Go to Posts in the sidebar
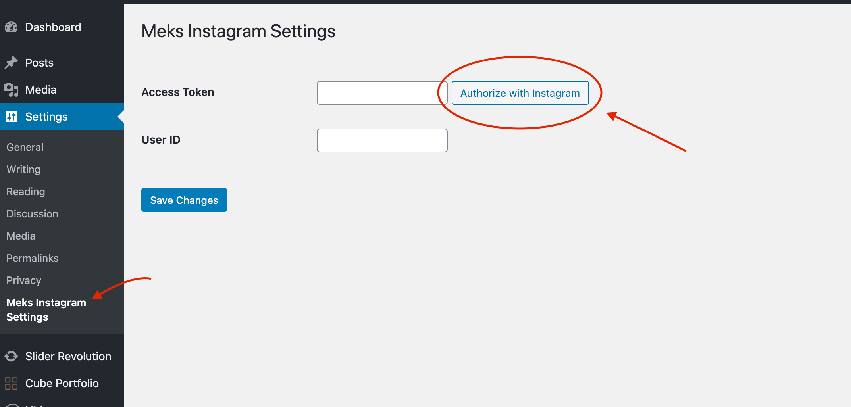The image size is (851, 407). coord(39,63)
